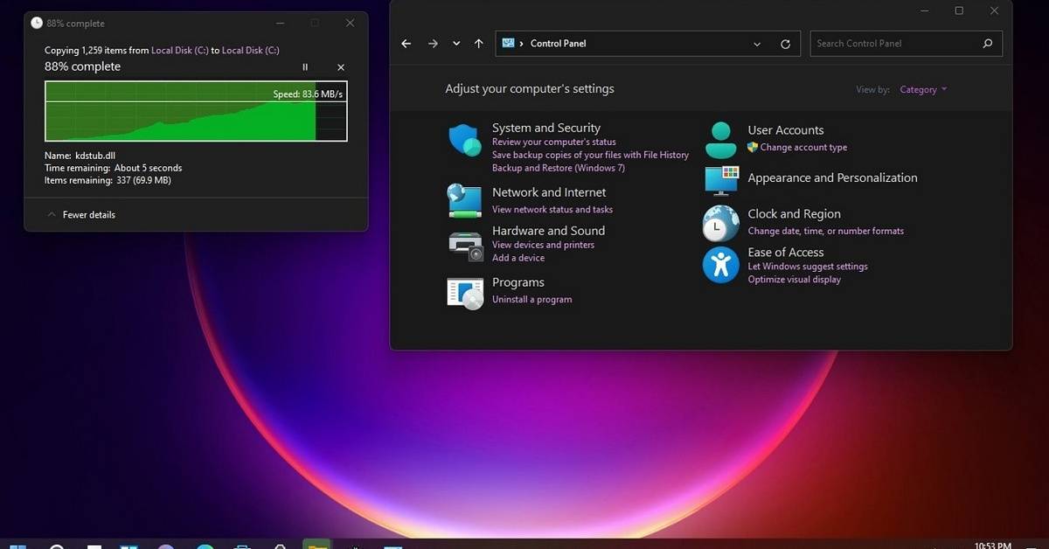The height and width of the screenshot is (549, 1049).
Task: Click the Hardware and Sound printer icon
Action: [x=465, y=245]
